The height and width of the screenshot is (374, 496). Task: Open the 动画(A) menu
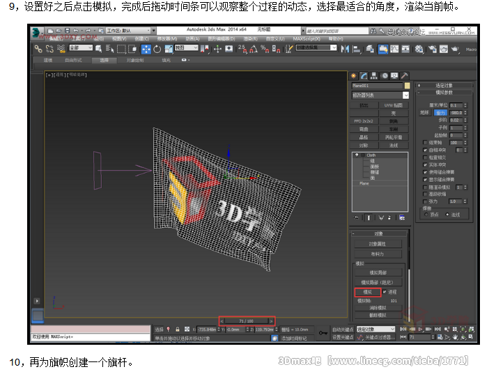coord(192,38)
